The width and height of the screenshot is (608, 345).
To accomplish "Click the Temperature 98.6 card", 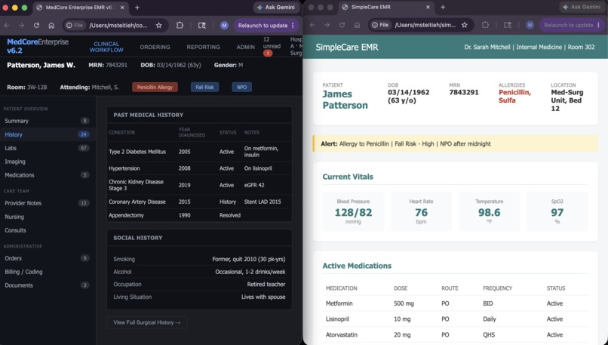I will point(489,211).
